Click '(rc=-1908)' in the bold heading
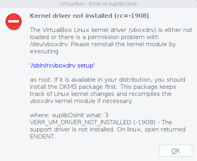The width and height of the screenshot is (197, 161). (x=132, y=16)
